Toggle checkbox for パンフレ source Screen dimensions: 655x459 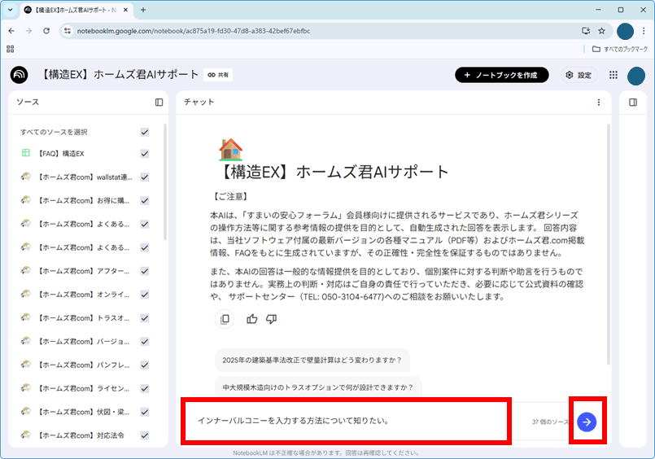coord(145,365)
